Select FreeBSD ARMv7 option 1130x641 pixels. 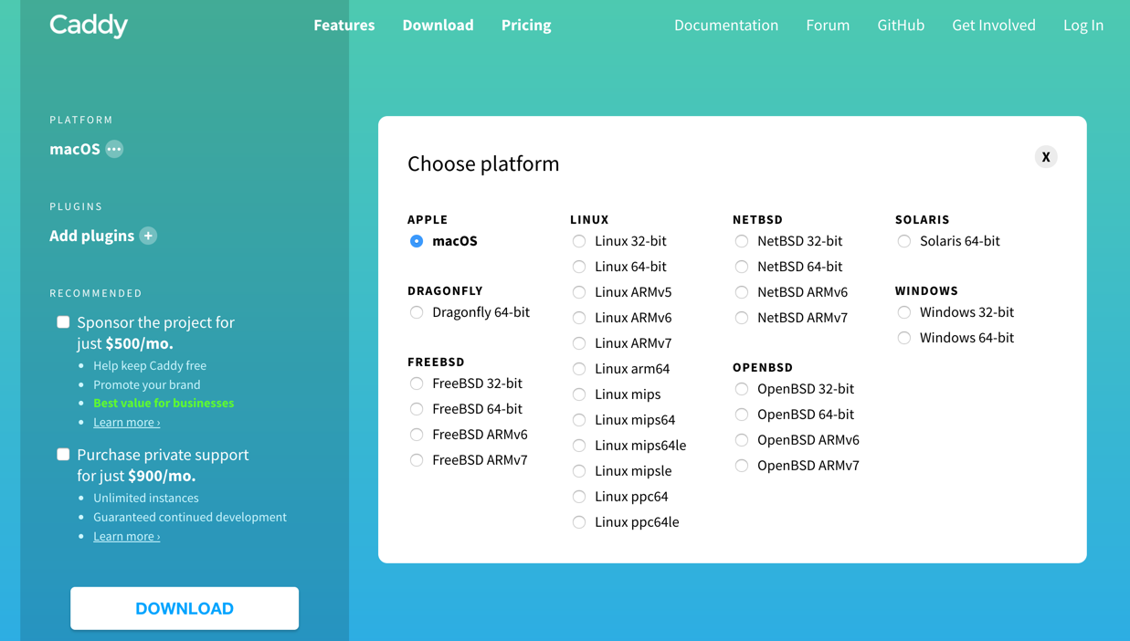[x=417, y=460]
